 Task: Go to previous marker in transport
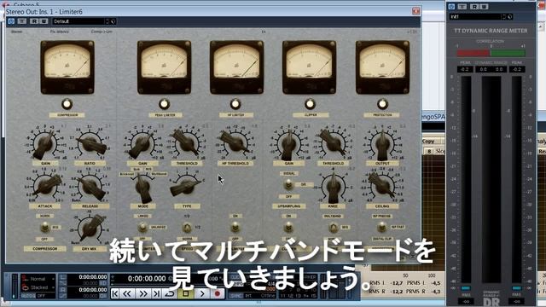(115, 293)
